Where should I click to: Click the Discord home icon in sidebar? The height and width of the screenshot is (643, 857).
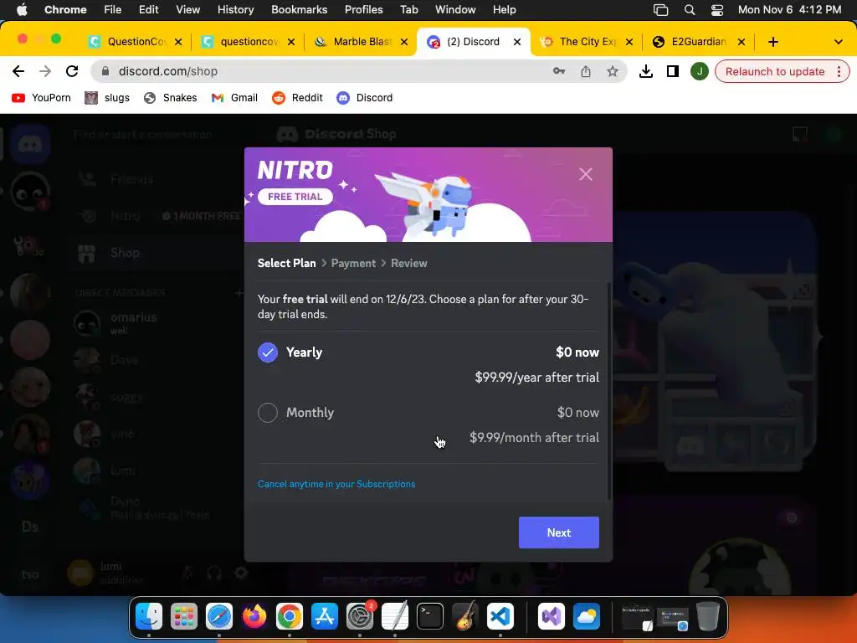coord(30,144)
